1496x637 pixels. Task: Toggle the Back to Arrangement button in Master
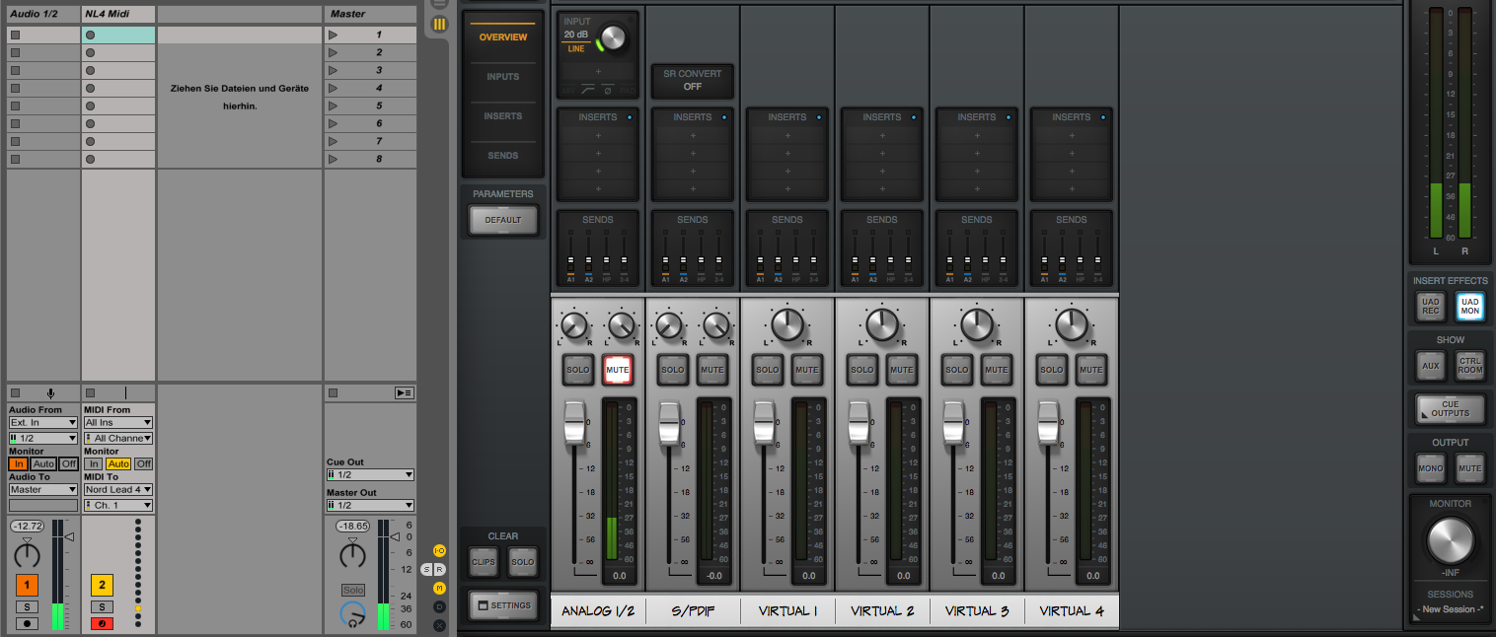tap(404, 392)
